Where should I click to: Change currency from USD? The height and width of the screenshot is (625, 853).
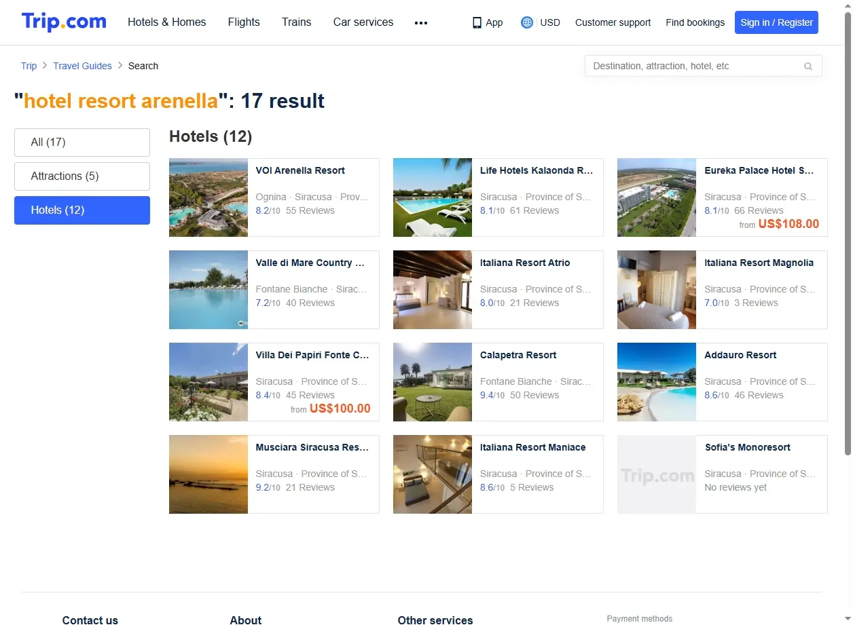click(x=550, y=22)
